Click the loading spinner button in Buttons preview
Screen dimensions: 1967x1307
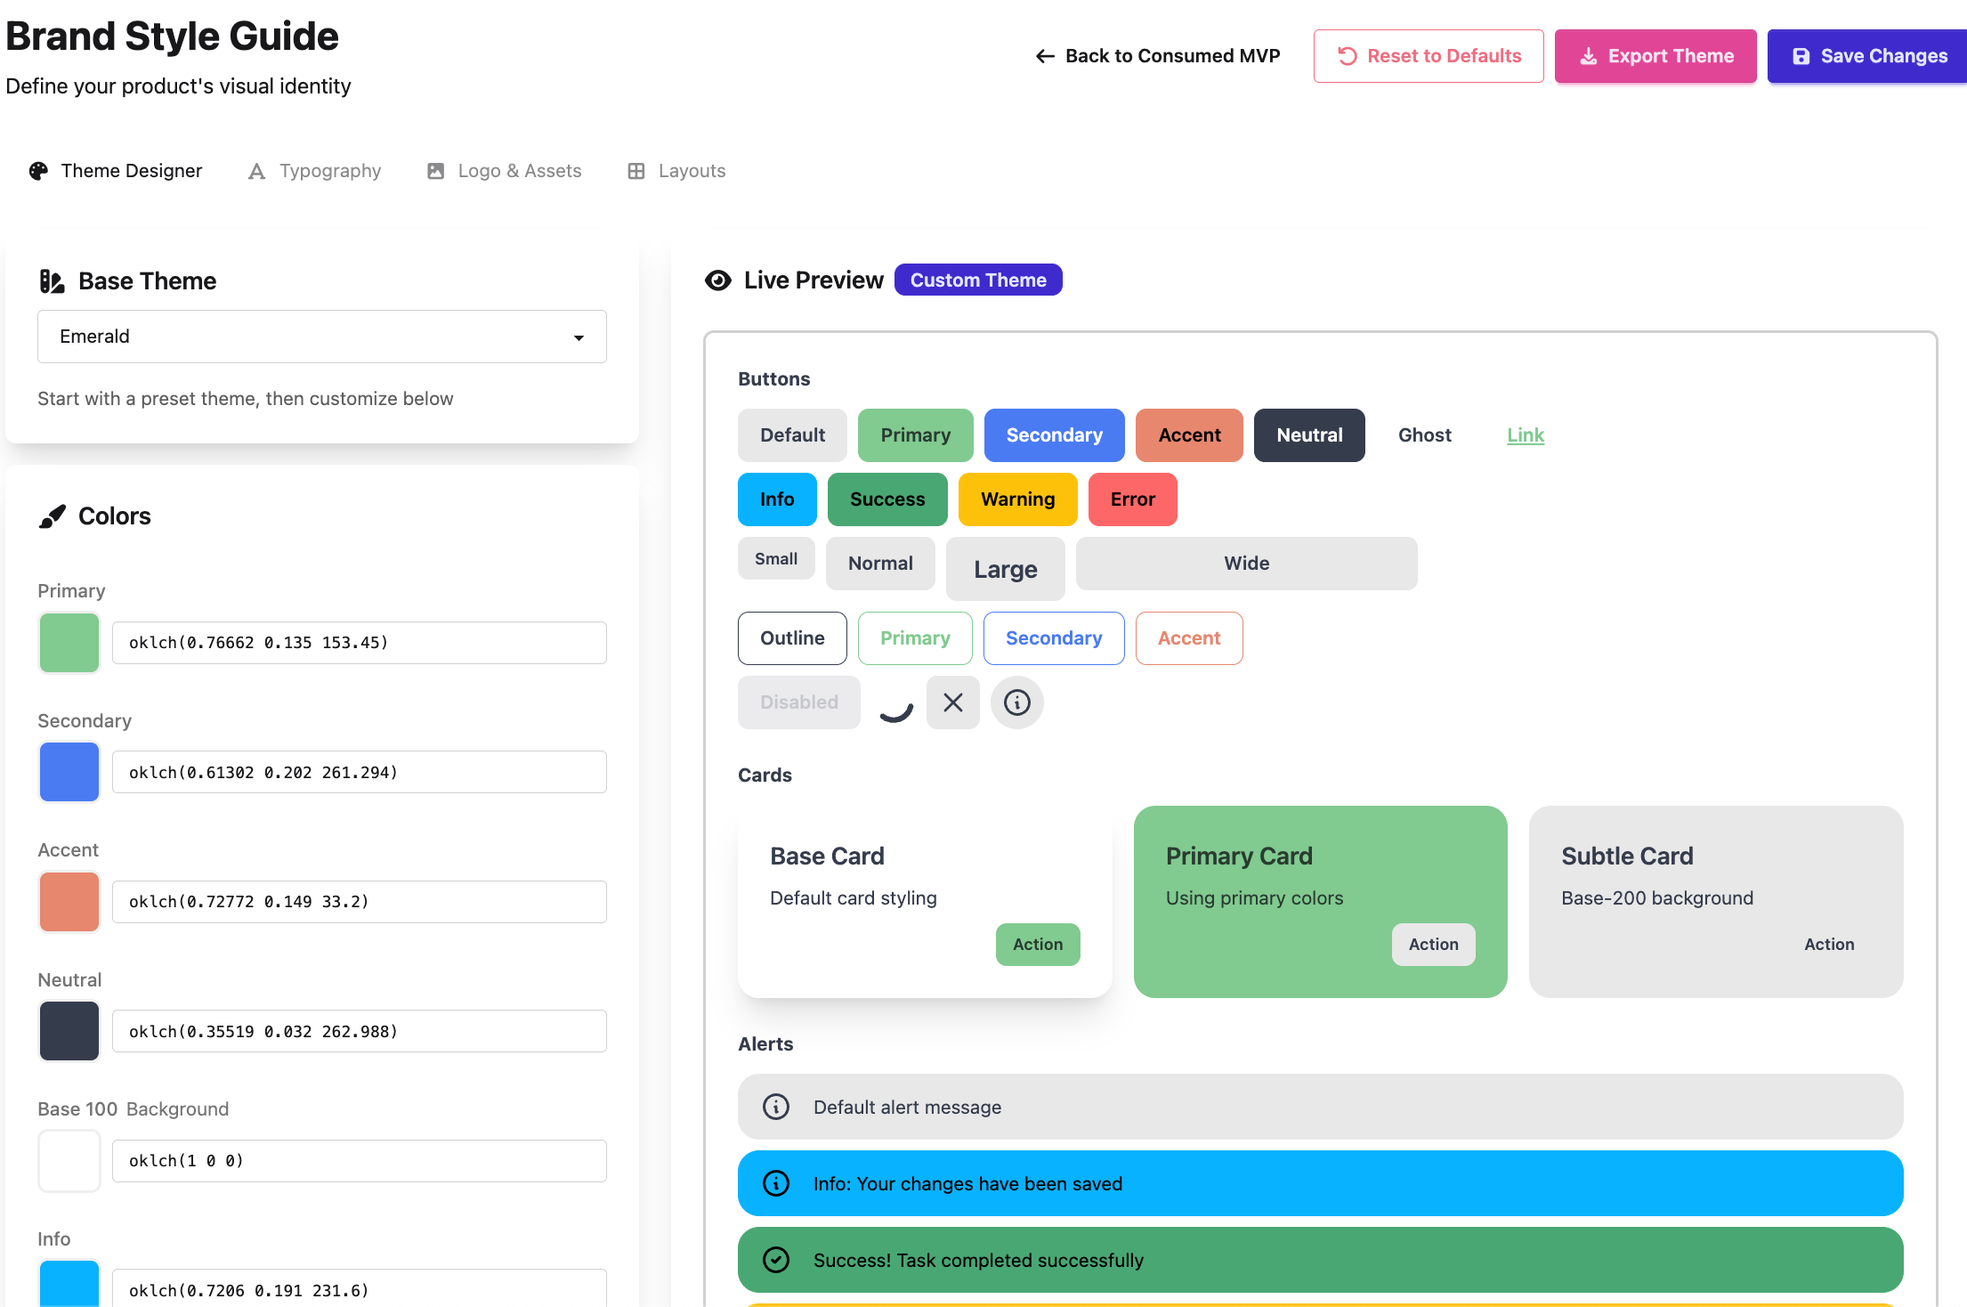coord(894,702)
